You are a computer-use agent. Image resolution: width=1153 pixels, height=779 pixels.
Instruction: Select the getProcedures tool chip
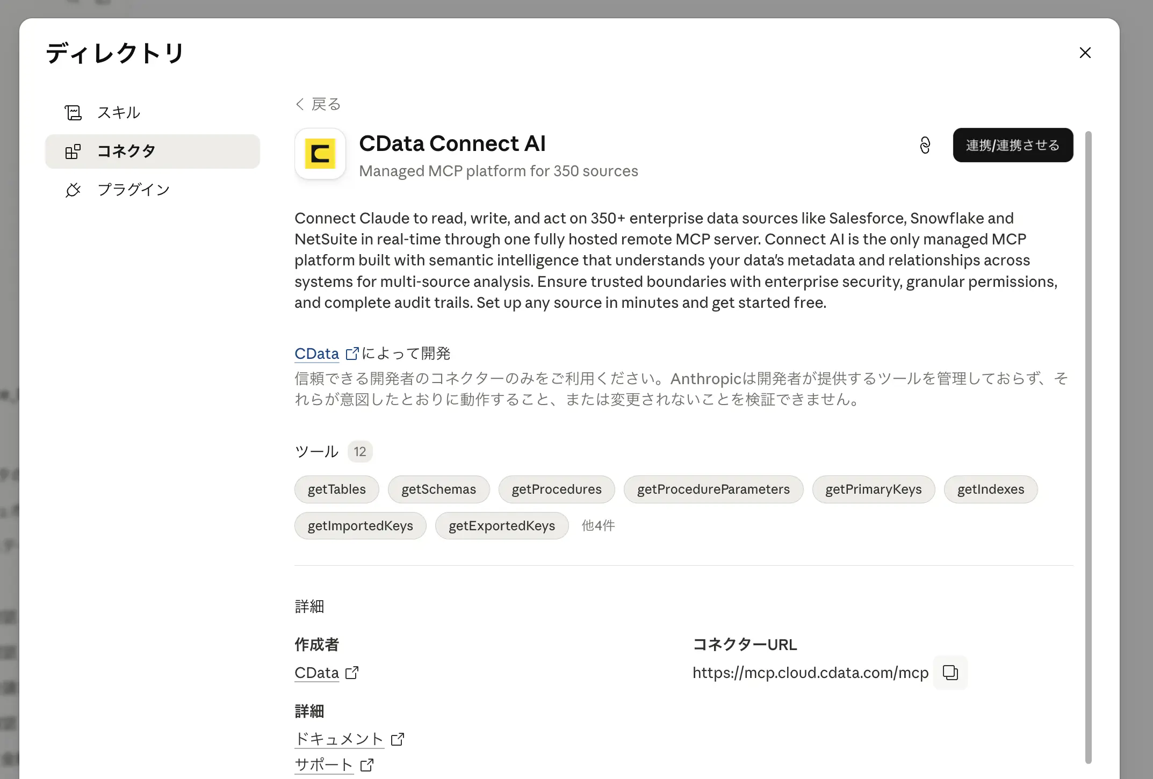click(x=557, y=489)
